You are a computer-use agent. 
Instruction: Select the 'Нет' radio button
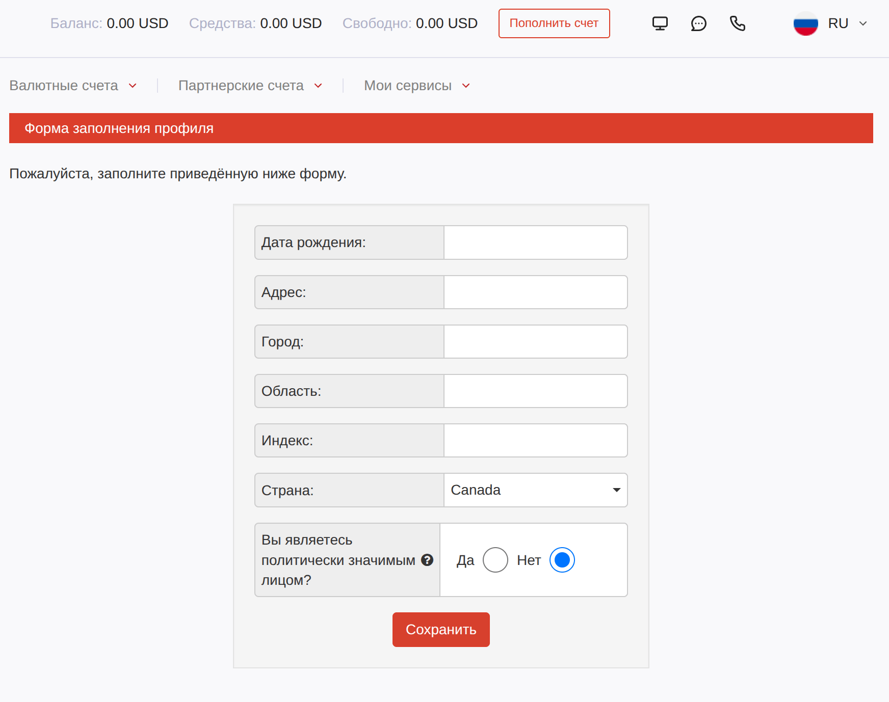pos(562,560)
